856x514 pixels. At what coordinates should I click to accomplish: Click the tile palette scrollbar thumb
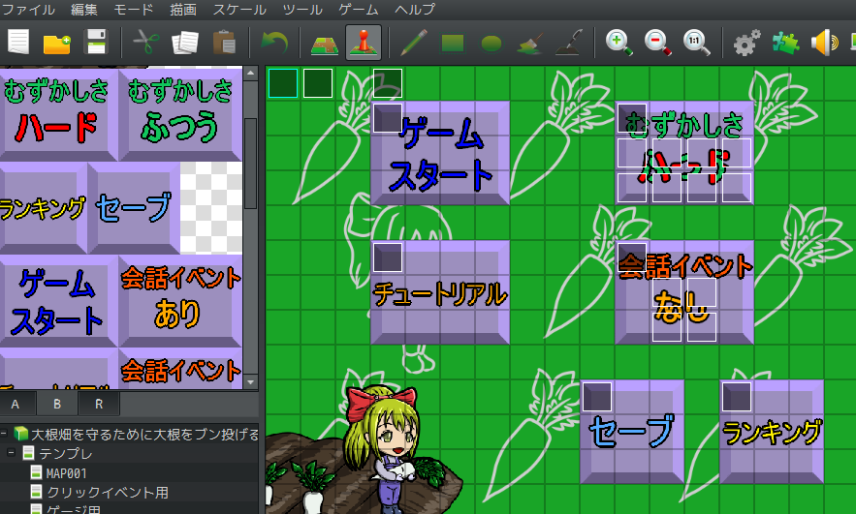(250, 163)
